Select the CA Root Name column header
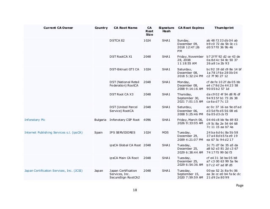270x209 pixels. pos(126,28)
